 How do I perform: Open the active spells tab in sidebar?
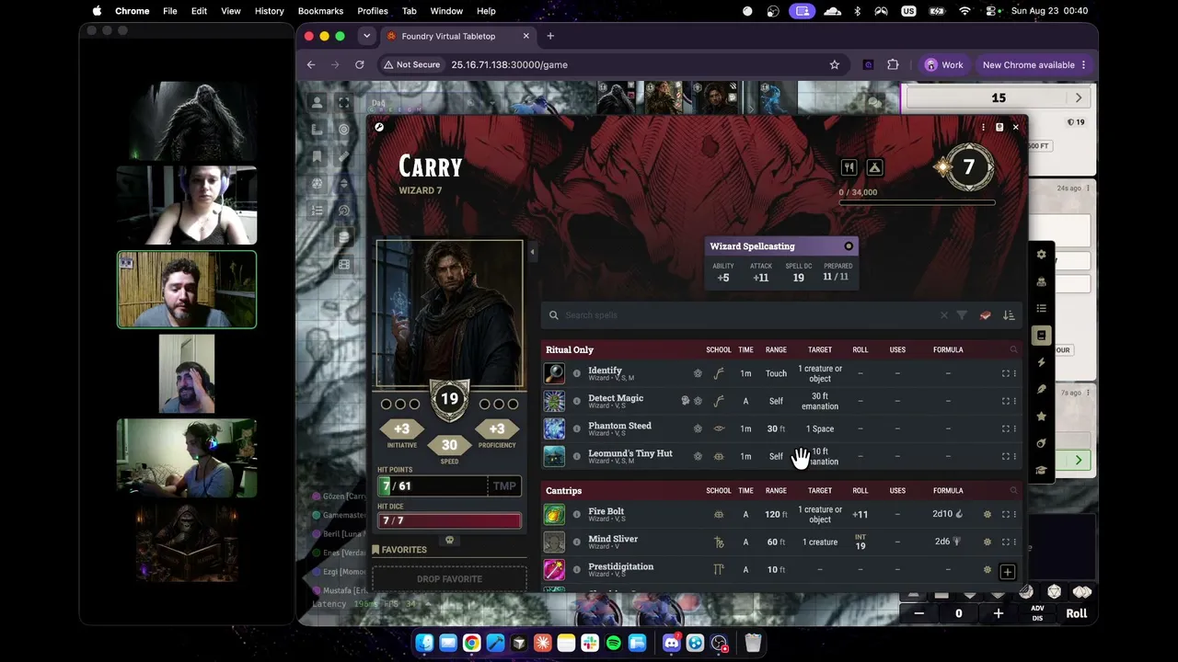[x=1041, y=336]
